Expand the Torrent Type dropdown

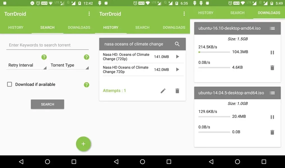pyautogui.click(x=69, y=65)
